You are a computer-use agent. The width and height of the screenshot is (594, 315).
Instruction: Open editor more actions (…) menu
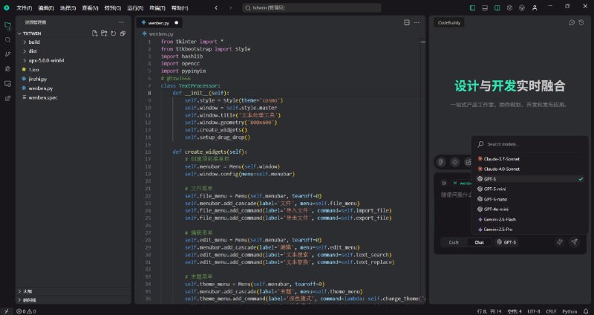[417, 23]
